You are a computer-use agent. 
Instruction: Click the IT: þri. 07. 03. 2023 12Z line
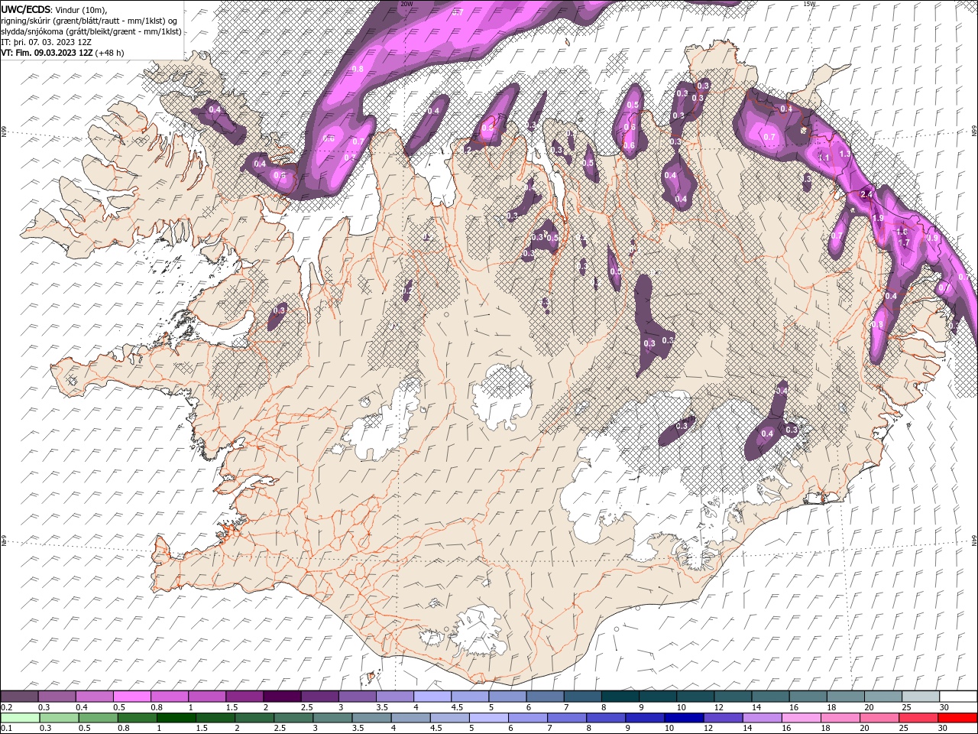(47, 42)
